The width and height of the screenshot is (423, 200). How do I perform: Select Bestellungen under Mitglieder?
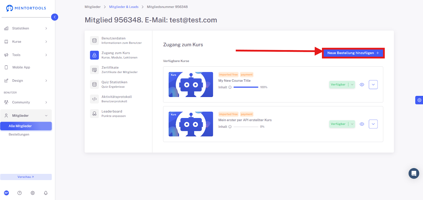click(19, 134)
